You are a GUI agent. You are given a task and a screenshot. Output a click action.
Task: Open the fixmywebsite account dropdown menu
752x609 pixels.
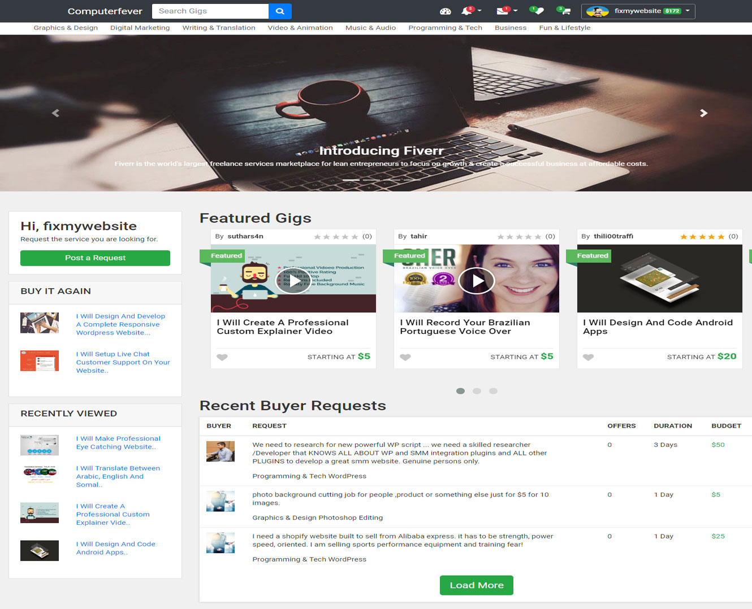tap(638, 11)
